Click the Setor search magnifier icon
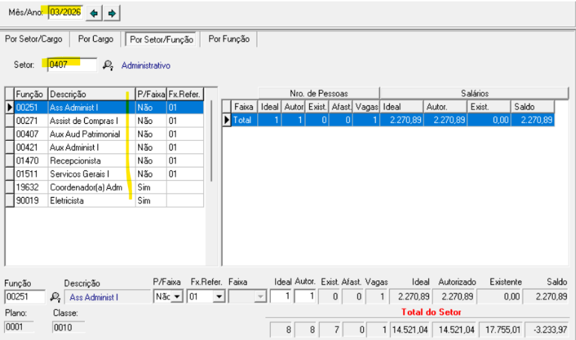The image size is (576, 340). pos(107,66)
